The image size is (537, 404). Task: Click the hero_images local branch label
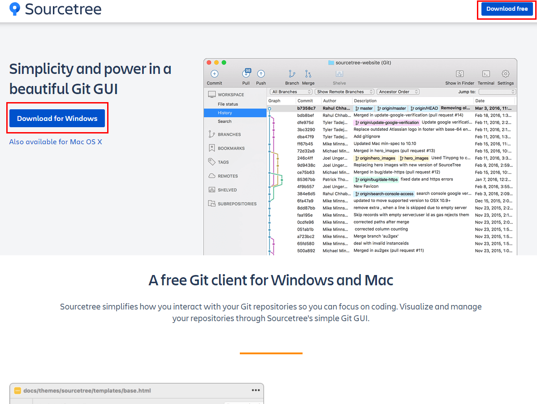click(x=414, y=158)
